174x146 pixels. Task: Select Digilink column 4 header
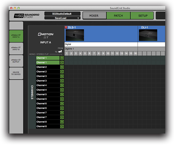(80, 54)
